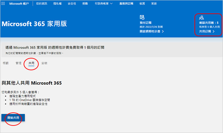Select 獎勵 in the top bar
The image size is (223, 133).
pyautogui.click(x=85, y=4)
